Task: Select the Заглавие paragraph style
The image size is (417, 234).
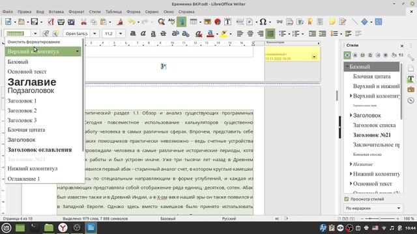Action: (32, 82)
